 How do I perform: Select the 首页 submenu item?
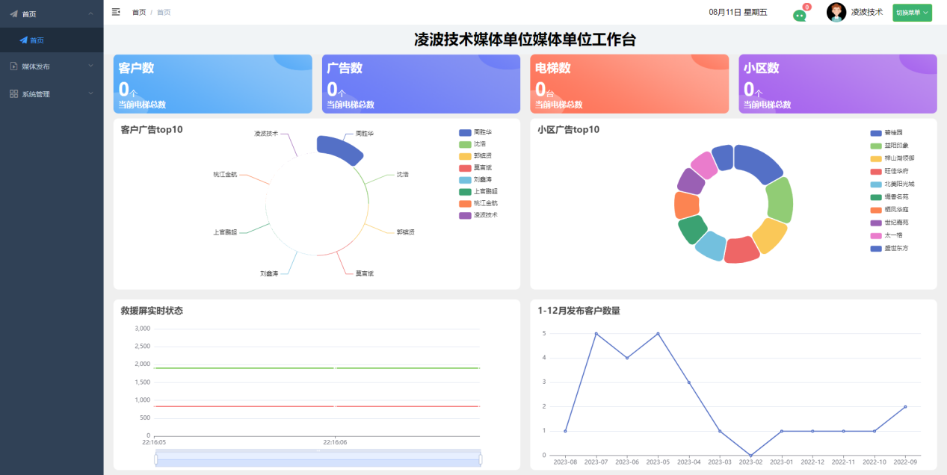(37, 40)
